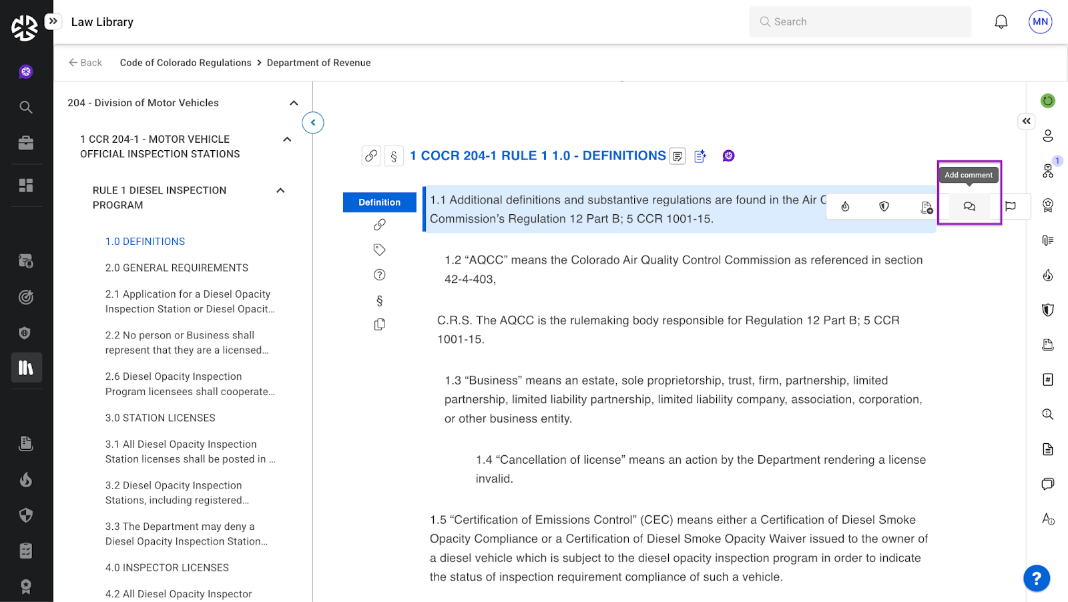The width and height of the screenshot is (1068, 602).
Task: Open 3.0 STATION LICENSES section
Action: point(160,418)
